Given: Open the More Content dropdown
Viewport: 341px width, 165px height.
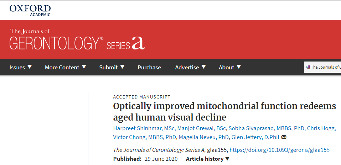Looking at the screenshot, I should [x=66, y=67].
